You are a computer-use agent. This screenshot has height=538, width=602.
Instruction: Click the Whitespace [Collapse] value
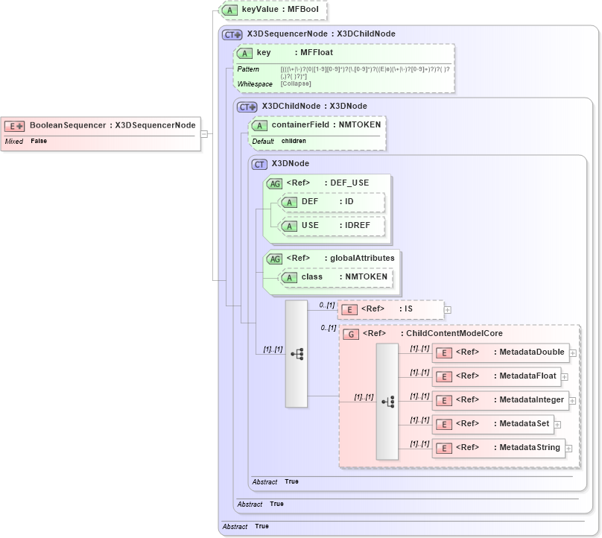tap(296, 83)
